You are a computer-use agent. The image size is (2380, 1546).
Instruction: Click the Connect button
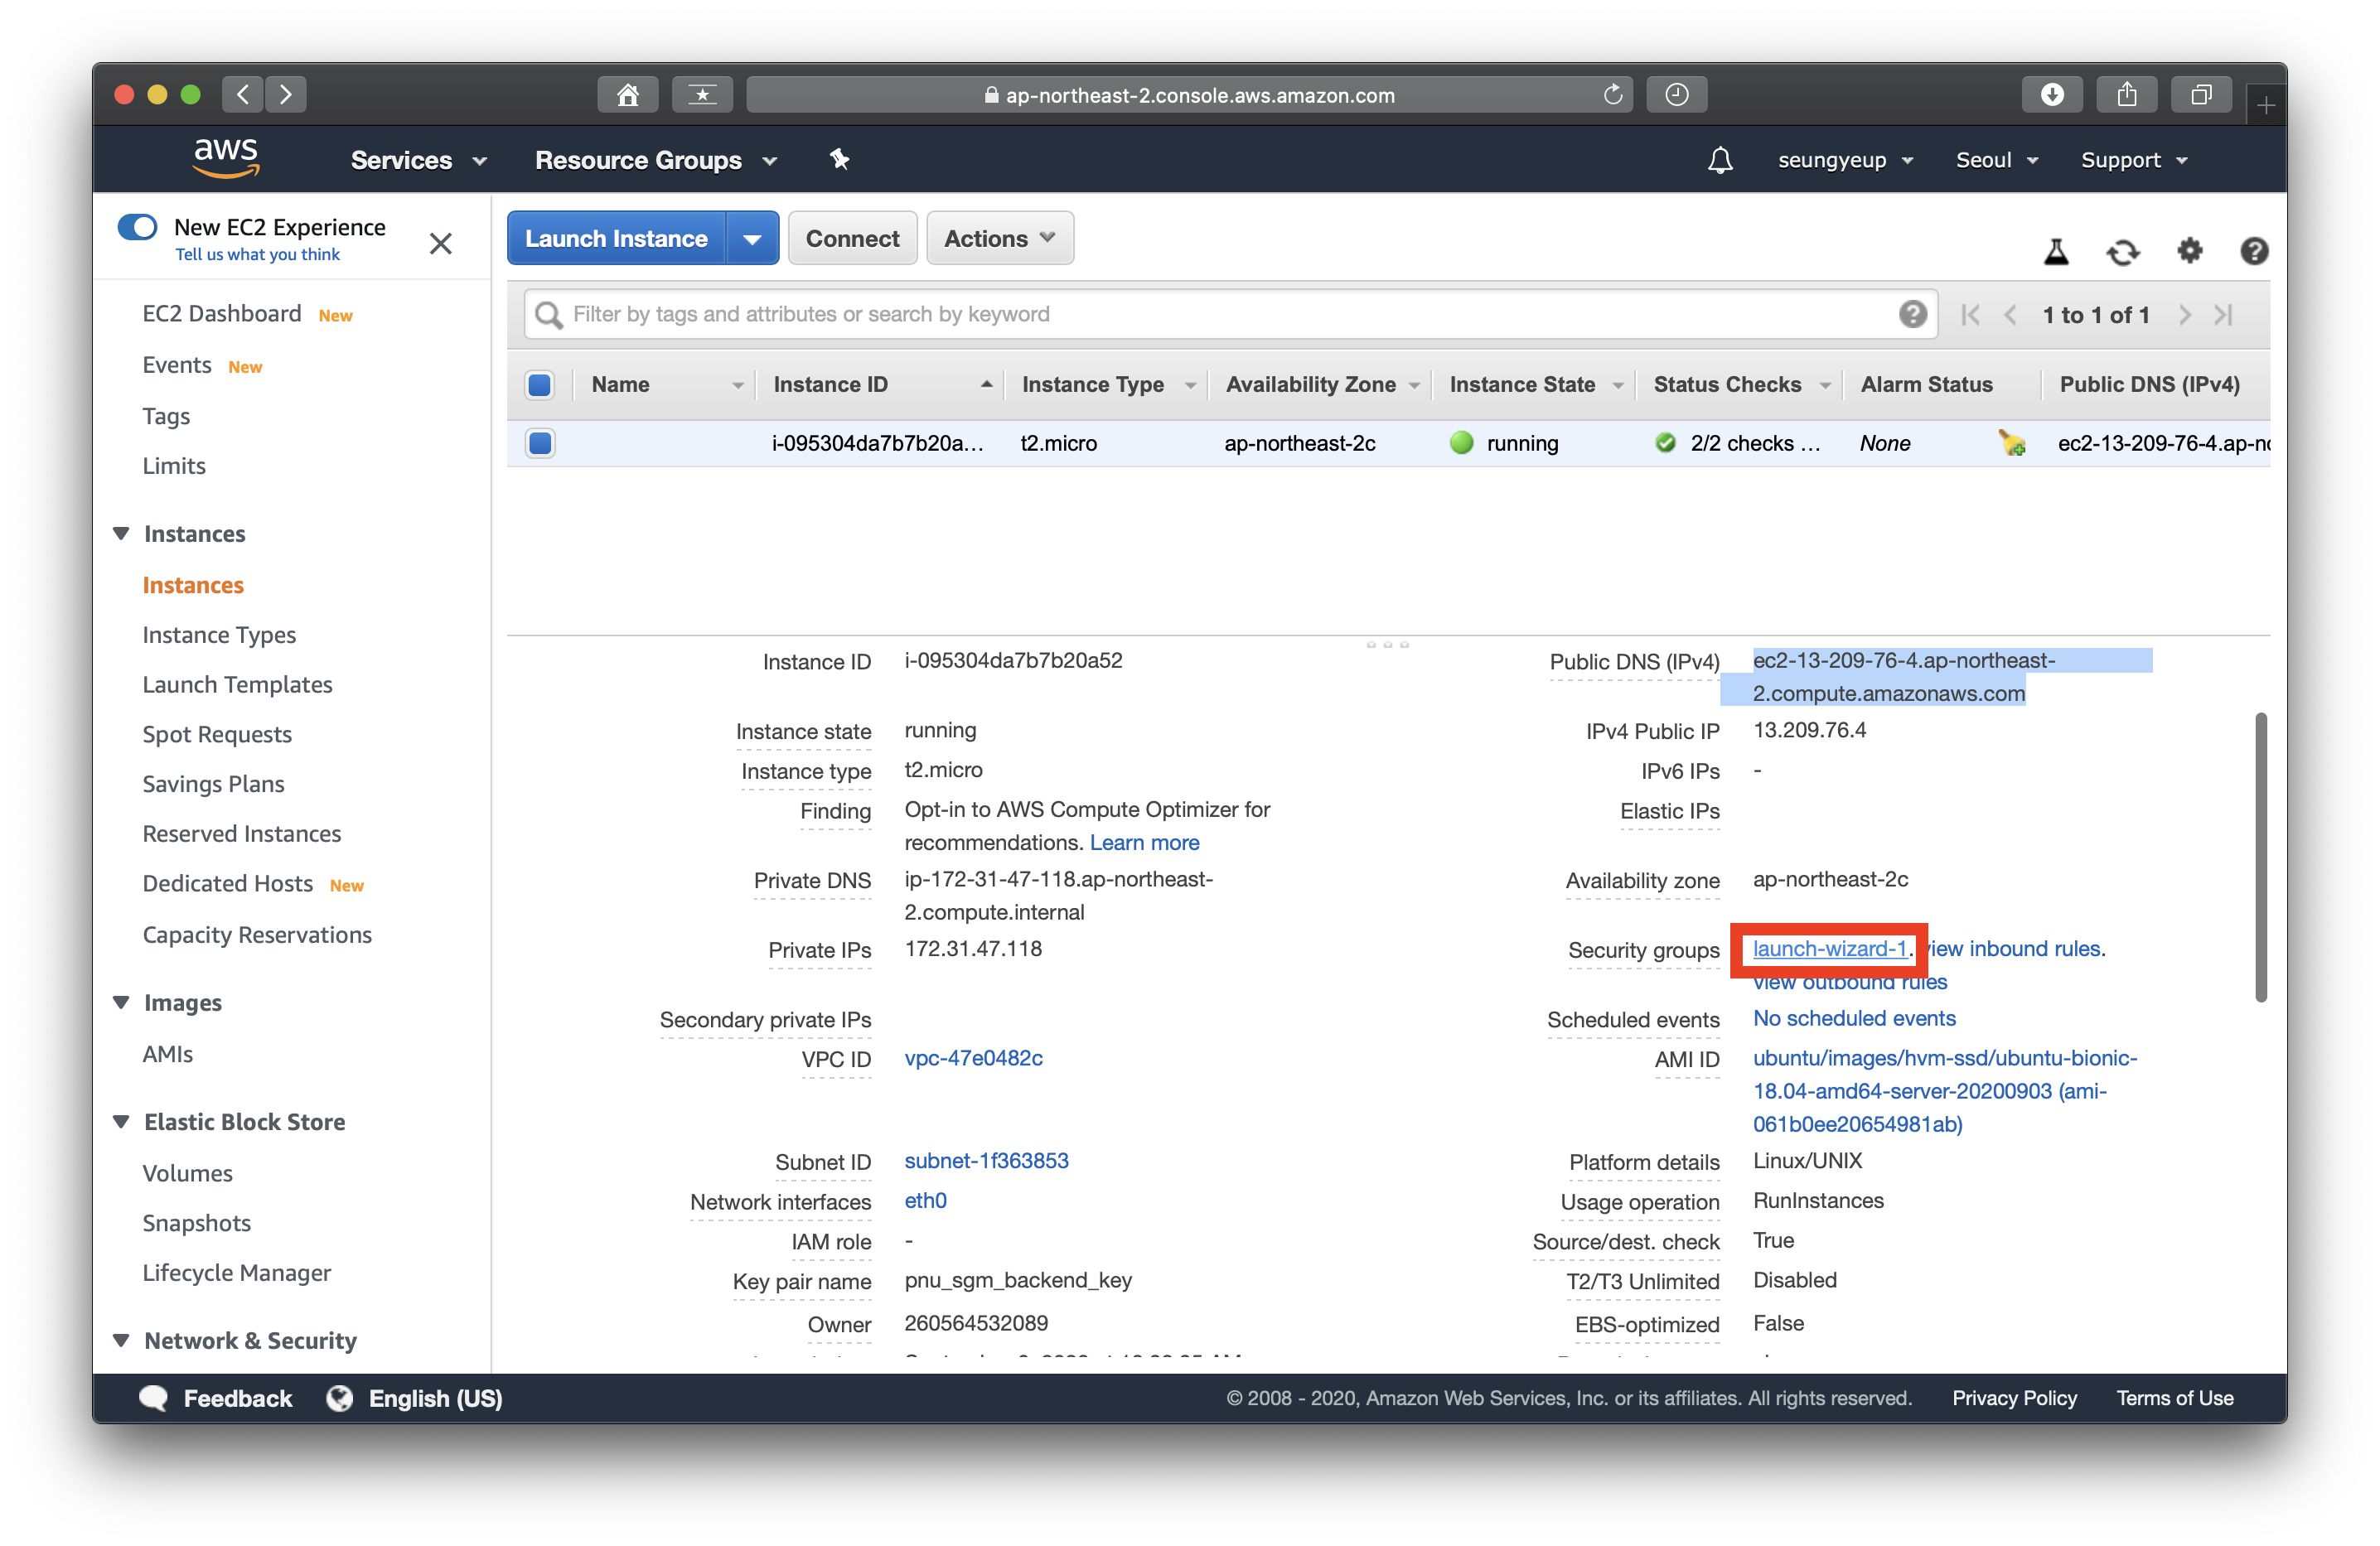pyautogui.click(x=852, y=238)
